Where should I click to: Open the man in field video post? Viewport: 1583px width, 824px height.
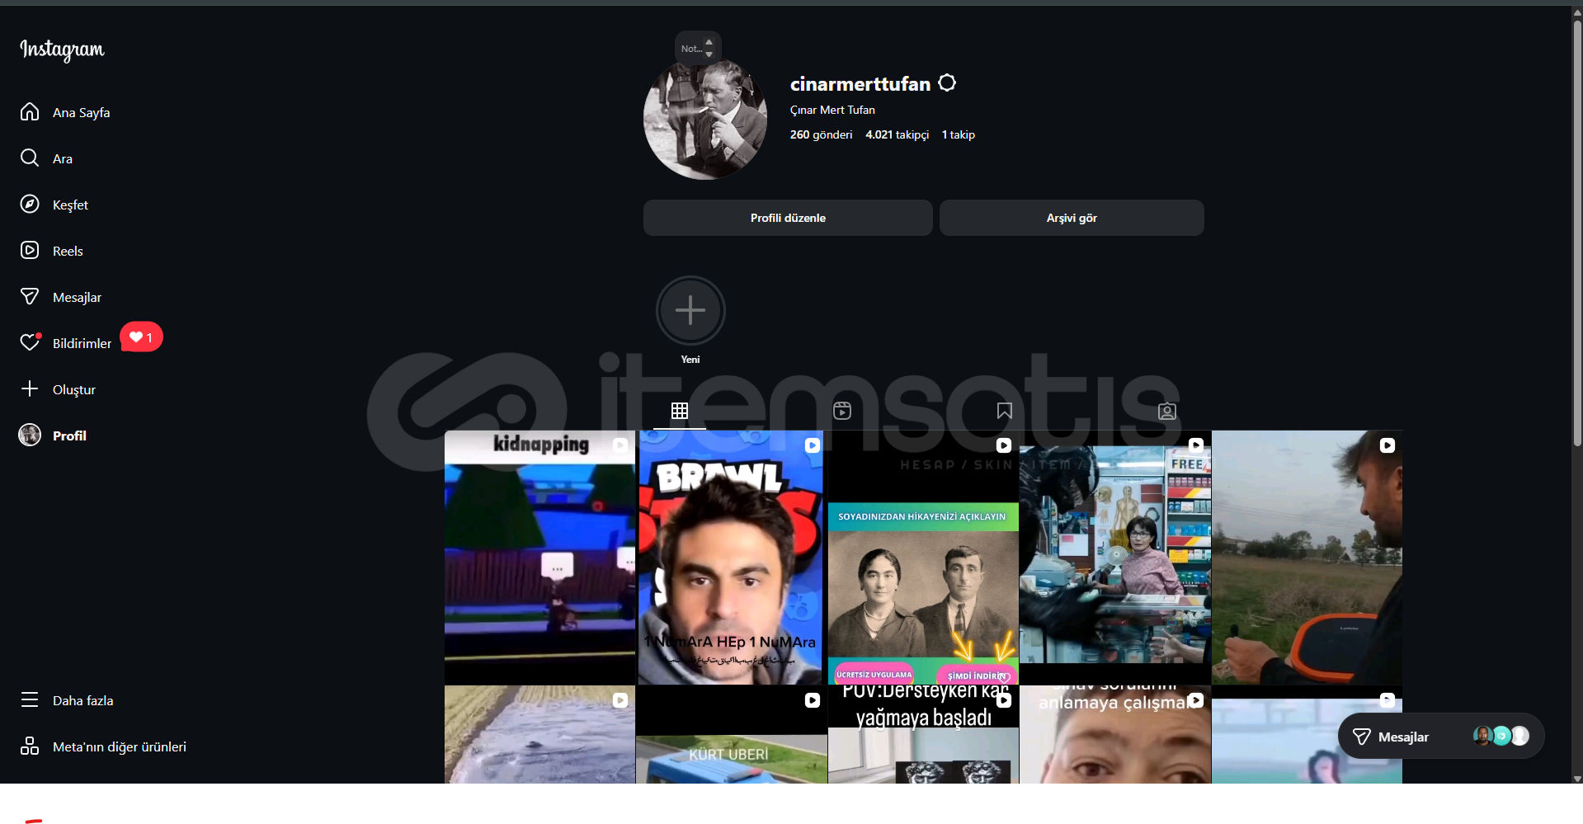click(1307, 558)
